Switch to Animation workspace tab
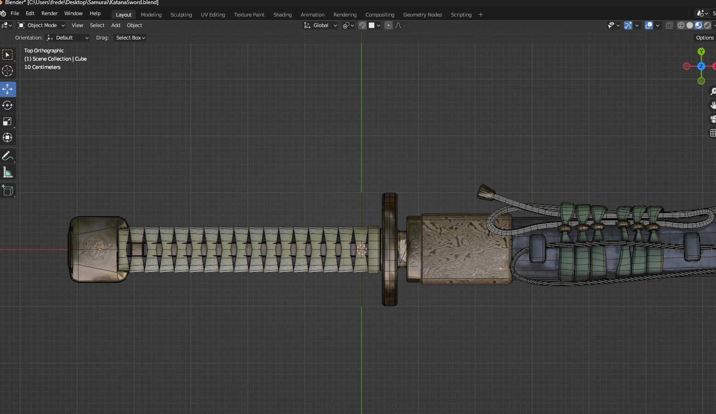The width and height of the screenshot is (716, 414). pos(312,15)
